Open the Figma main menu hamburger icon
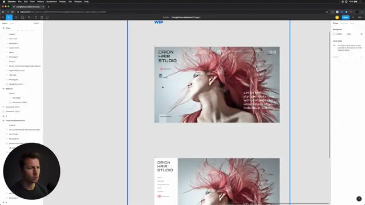 point(3,18)
